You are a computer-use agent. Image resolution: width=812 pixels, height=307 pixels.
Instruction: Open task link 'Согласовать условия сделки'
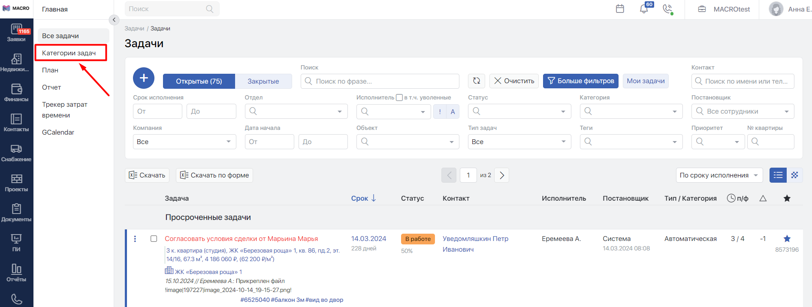(x=241, y=239)
